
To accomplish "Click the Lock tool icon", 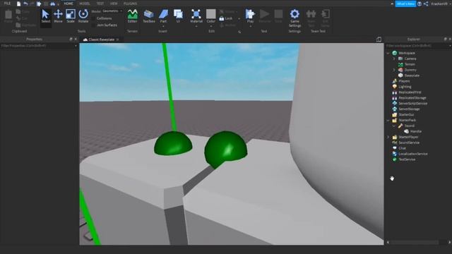I will (222, 18).
